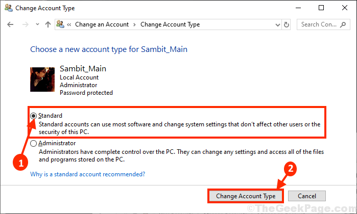Viewport: 357px width, 214px height.
Task: Cancel the account type change
Action: (x=306, y=196)
